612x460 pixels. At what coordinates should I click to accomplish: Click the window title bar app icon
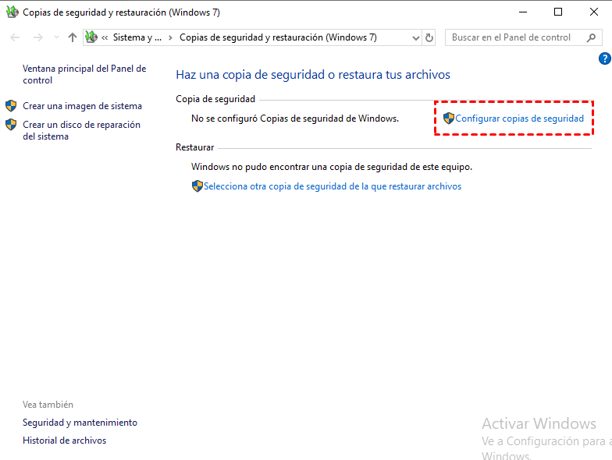click(x=12, y=12)
